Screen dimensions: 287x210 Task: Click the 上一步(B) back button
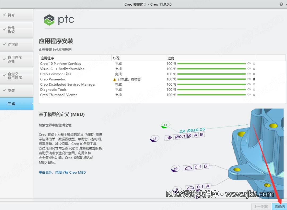point(261,207)
